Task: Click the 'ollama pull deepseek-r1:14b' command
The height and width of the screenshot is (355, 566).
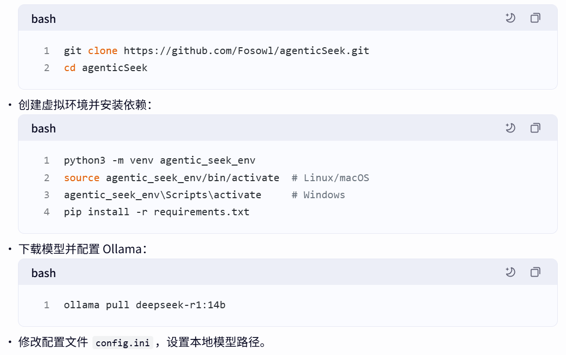Action: click(145, 305)
